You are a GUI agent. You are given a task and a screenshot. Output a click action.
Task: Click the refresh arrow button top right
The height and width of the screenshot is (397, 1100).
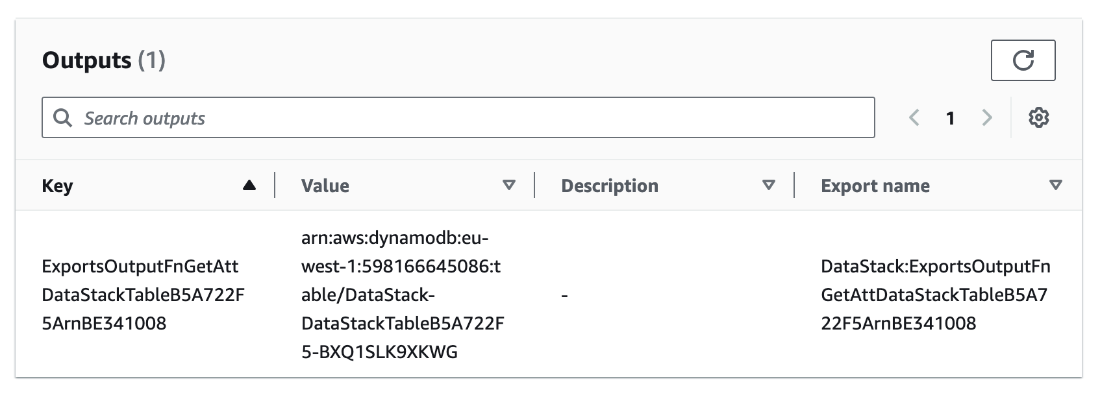tap(1023, 60)
